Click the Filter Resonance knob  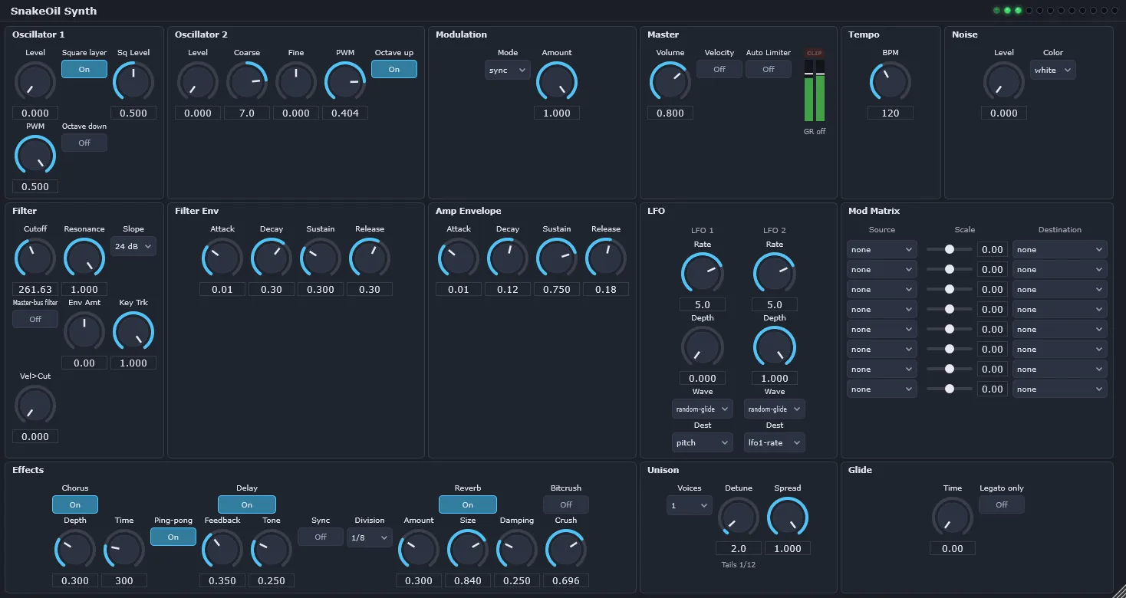point(84,258)
